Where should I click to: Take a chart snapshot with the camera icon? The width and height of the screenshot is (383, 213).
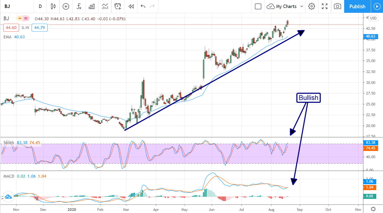337,6
